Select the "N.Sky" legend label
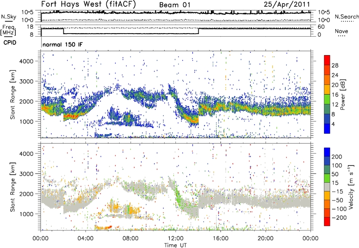The image size is (359, 248). [9, 17]
